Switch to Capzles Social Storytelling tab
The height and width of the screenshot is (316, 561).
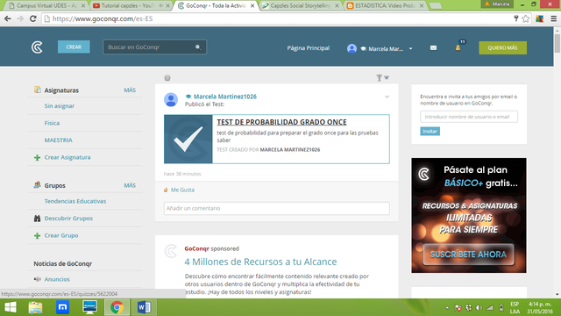click(x=300, y=6)
